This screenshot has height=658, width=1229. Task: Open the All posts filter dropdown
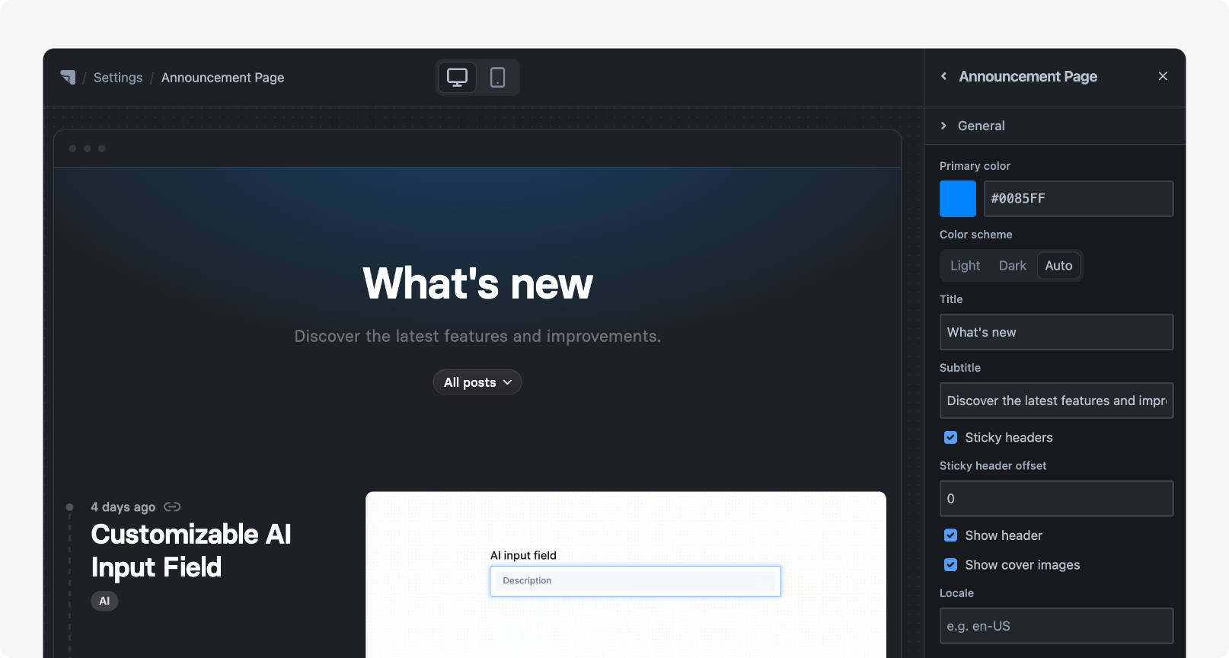477,382
